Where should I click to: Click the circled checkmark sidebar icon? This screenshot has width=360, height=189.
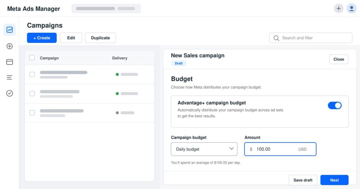9,93
